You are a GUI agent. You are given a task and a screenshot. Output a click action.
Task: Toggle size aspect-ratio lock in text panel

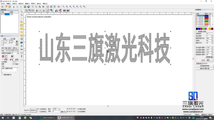point(17,41)
